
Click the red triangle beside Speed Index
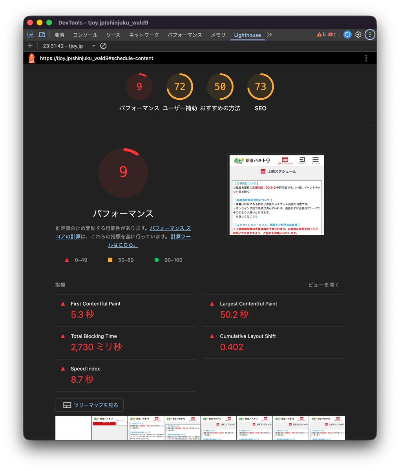click(63, 369)
